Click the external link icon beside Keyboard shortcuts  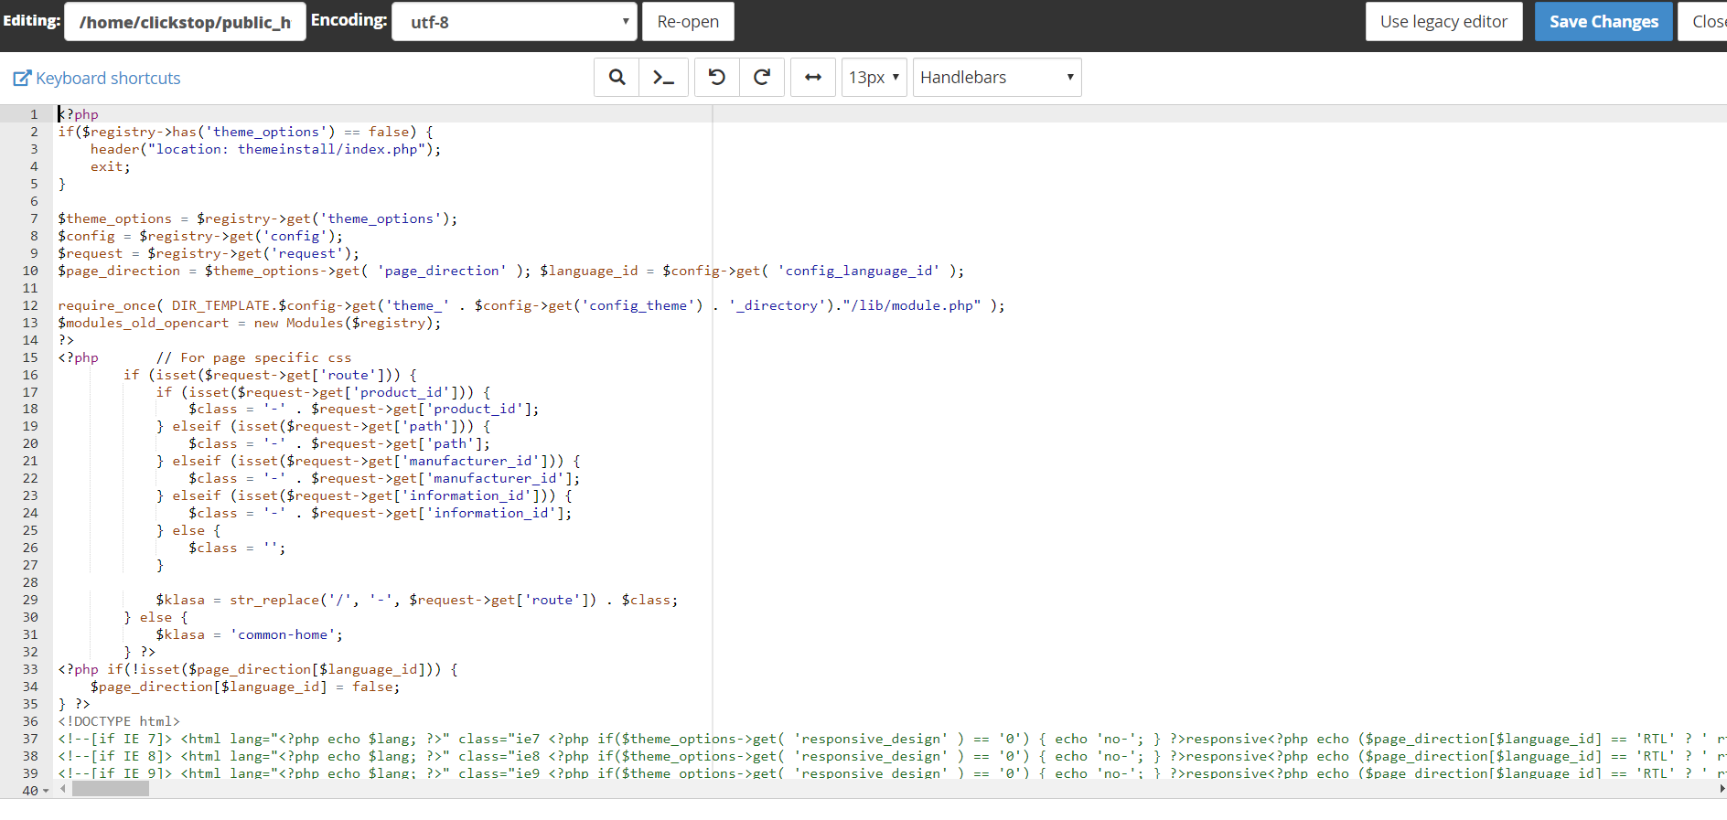tap(22, 79)
